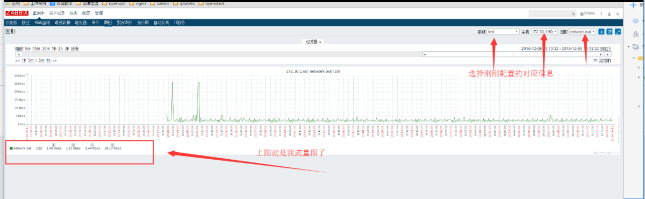Open the zabbix bookmark folder
Viewport: 645px width, 199px height.
tap(159, 3)
